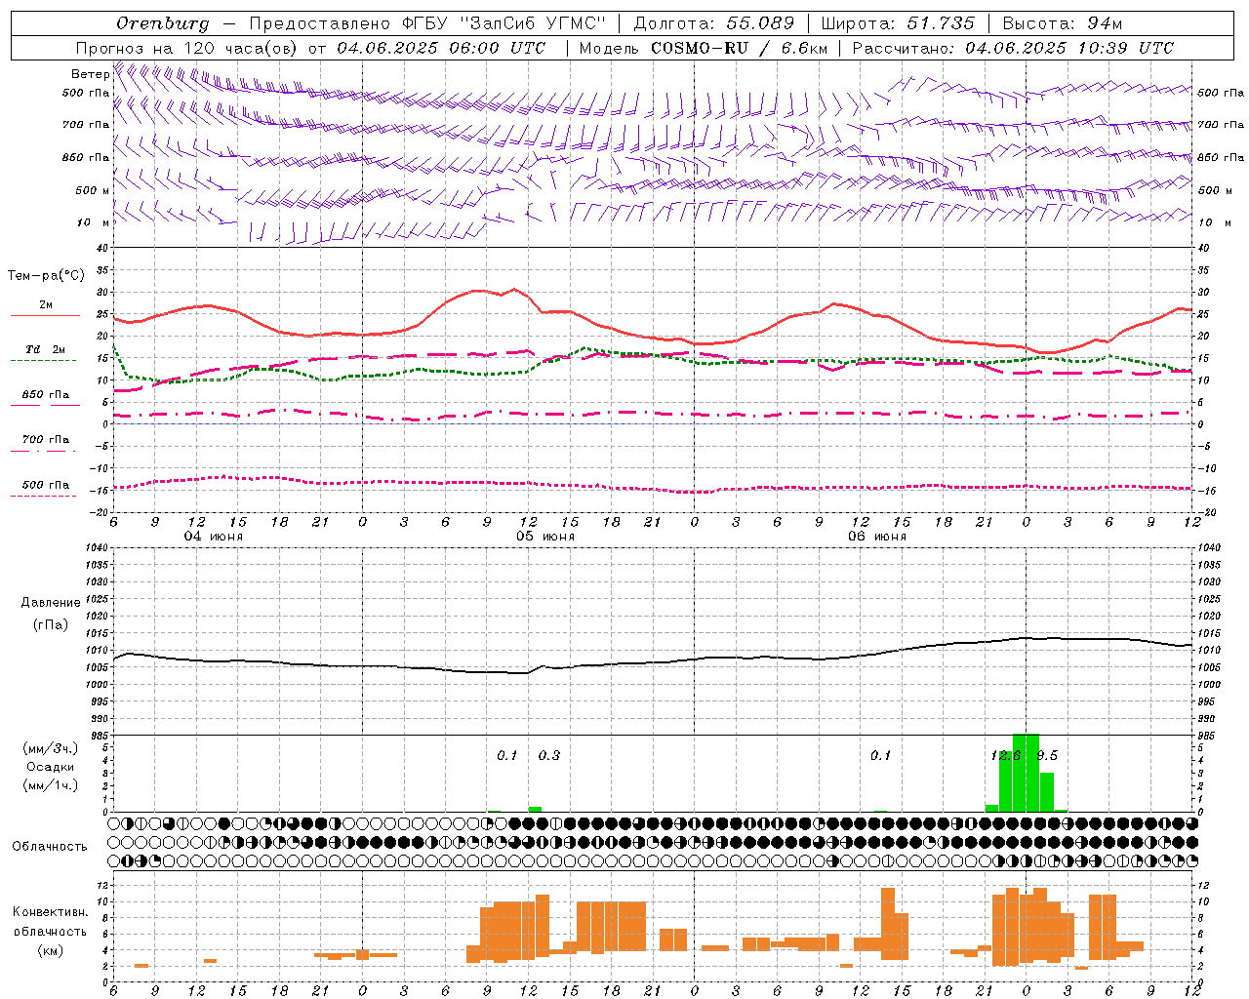
Task: Click the (гПа) unit under Давление
Action: [51, 625]
